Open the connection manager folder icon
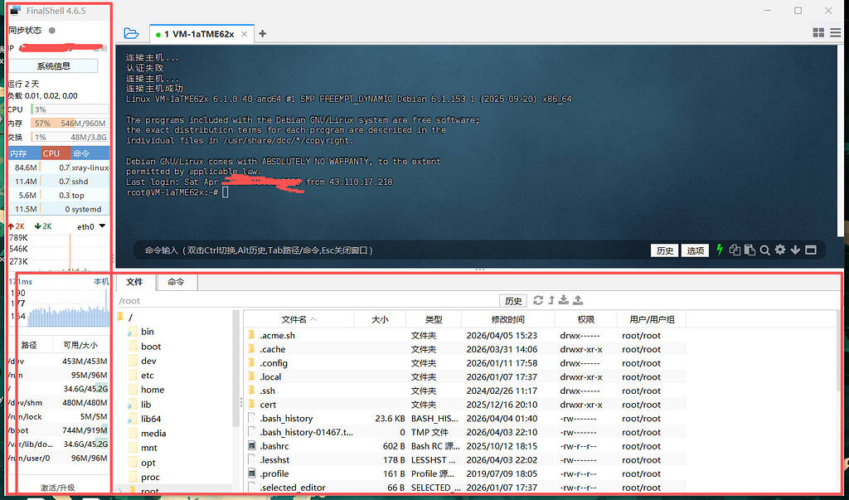The image size is (849, 500). (x=131, y=34)
